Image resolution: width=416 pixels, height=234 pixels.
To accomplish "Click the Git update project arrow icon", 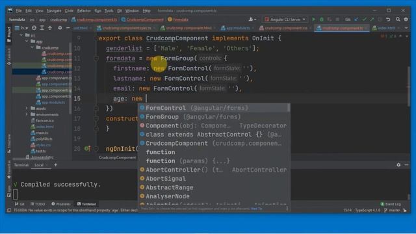I will coord(356,19).
